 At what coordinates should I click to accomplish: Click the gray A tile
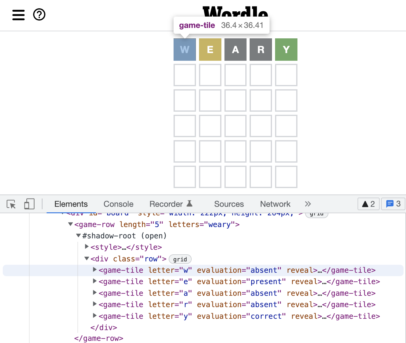tap(236, 49)
